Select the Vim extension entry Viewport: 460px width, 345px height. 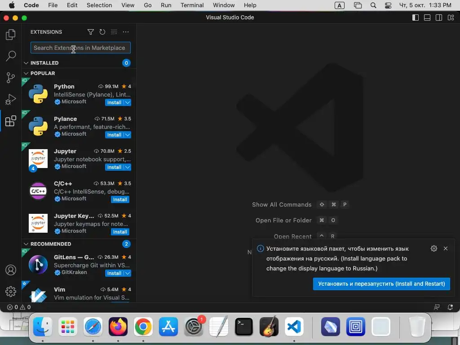pos(79,292)
